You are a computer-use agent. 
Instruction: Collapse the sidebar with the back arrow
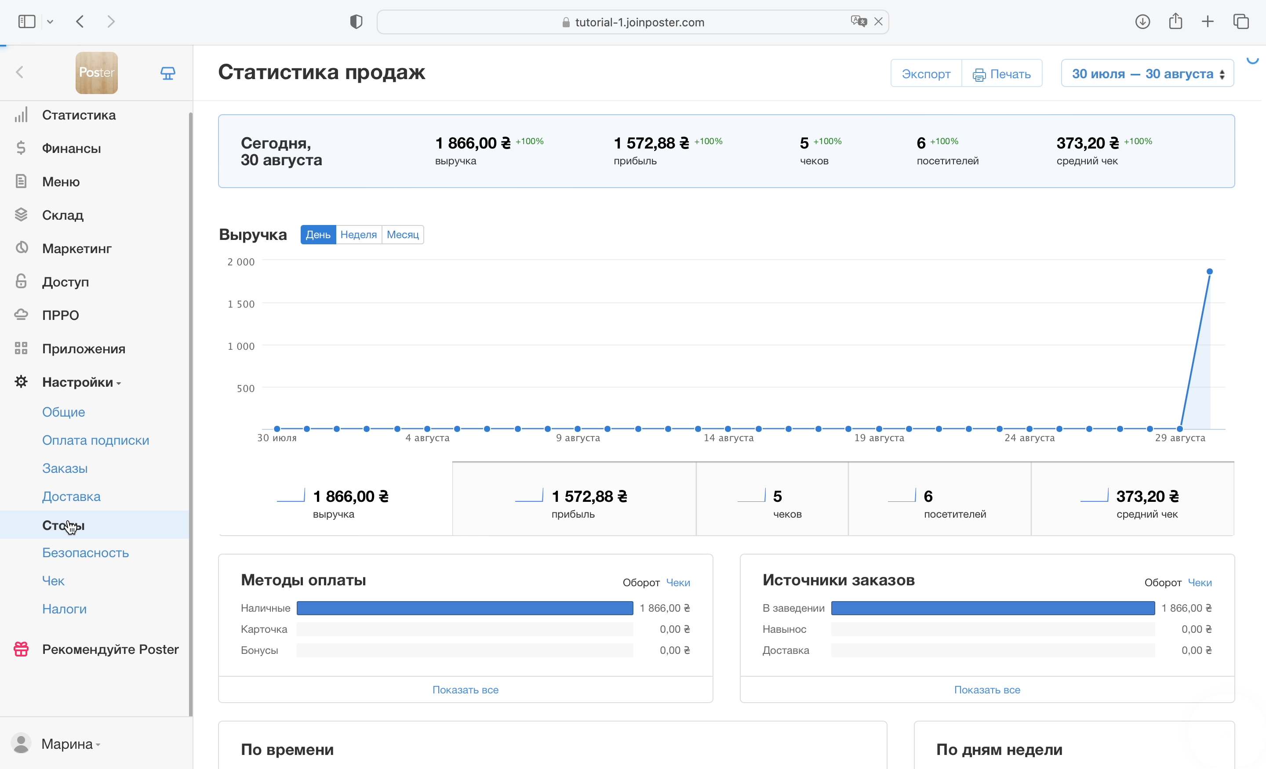(20, 73)
